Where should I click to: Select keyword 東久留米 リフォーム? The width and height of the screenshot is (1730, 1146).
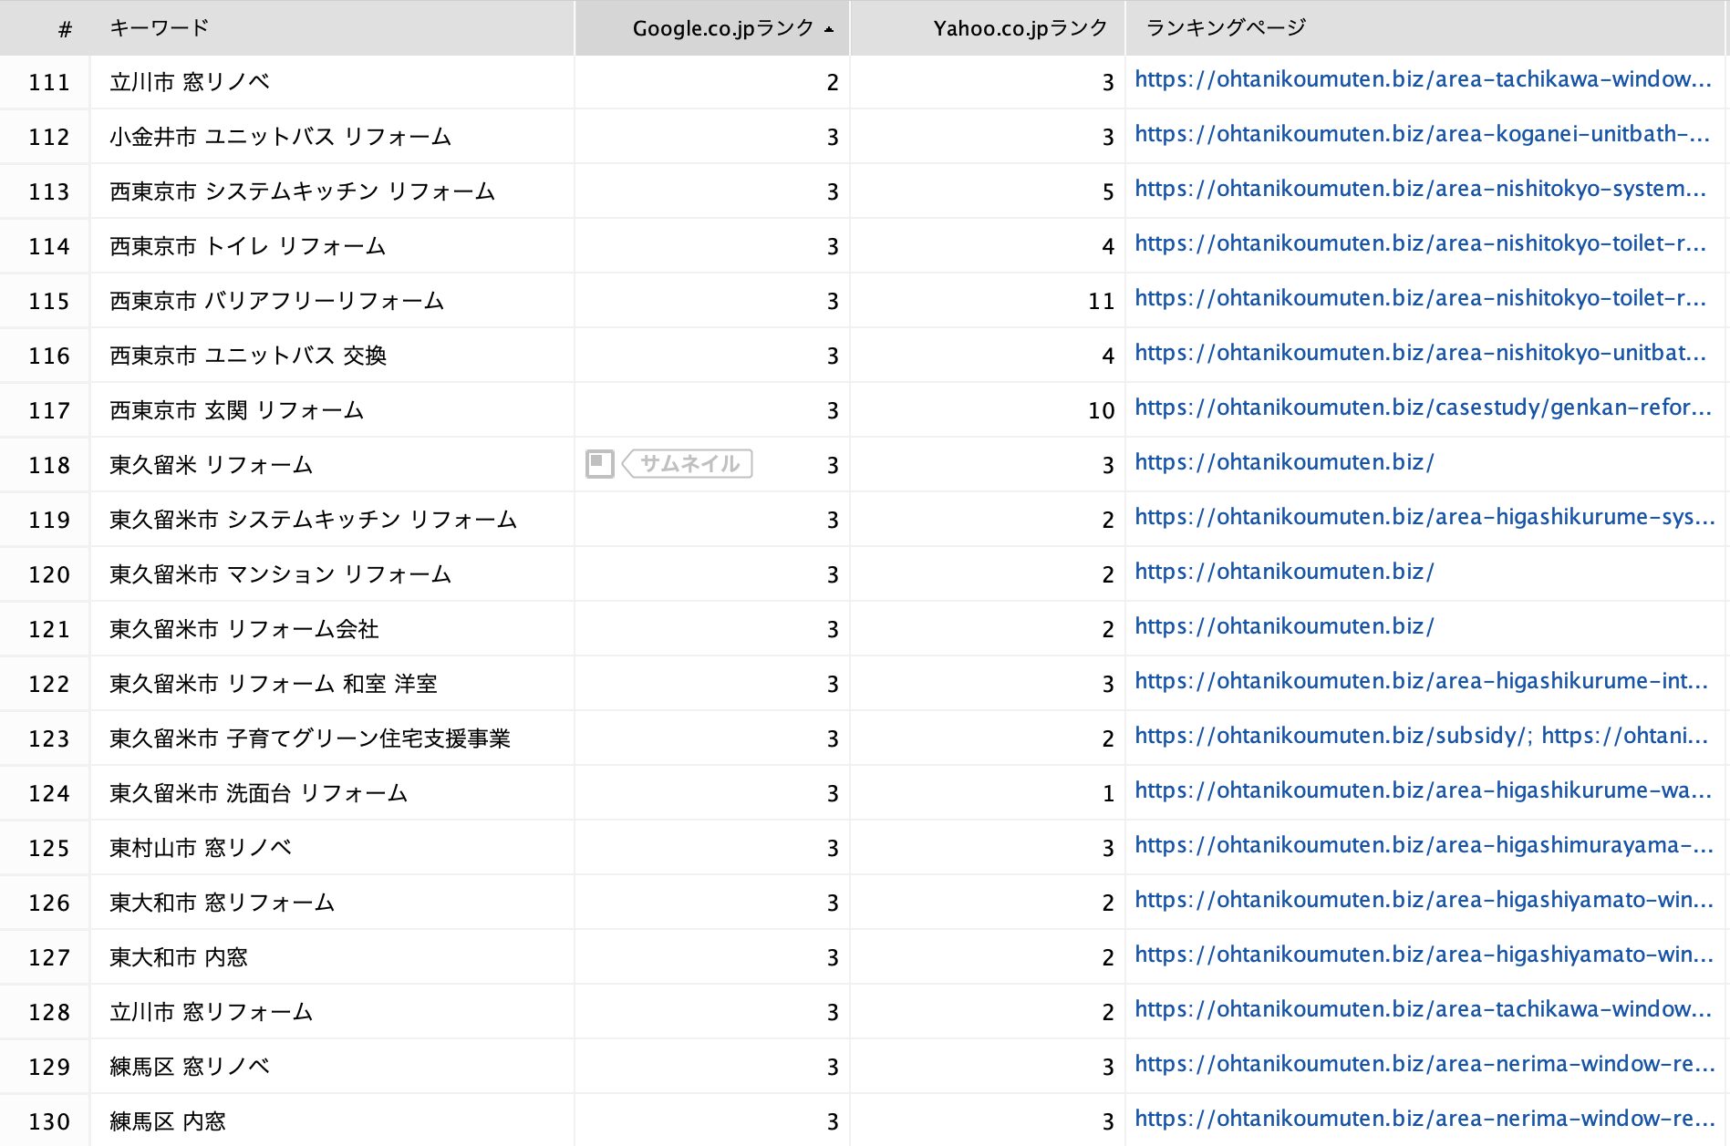point(211,465)
